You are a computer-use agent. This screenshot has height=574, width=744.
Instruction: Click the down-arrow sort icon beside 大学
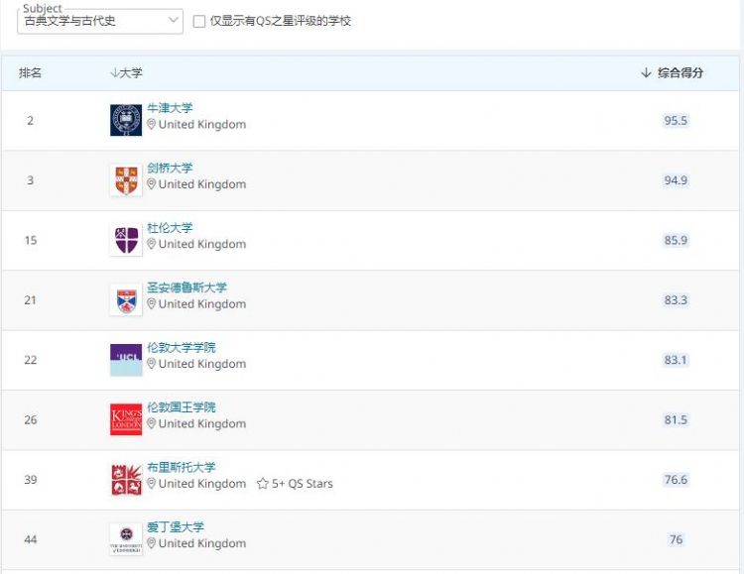pyautogui.click(x=114, y=72)
